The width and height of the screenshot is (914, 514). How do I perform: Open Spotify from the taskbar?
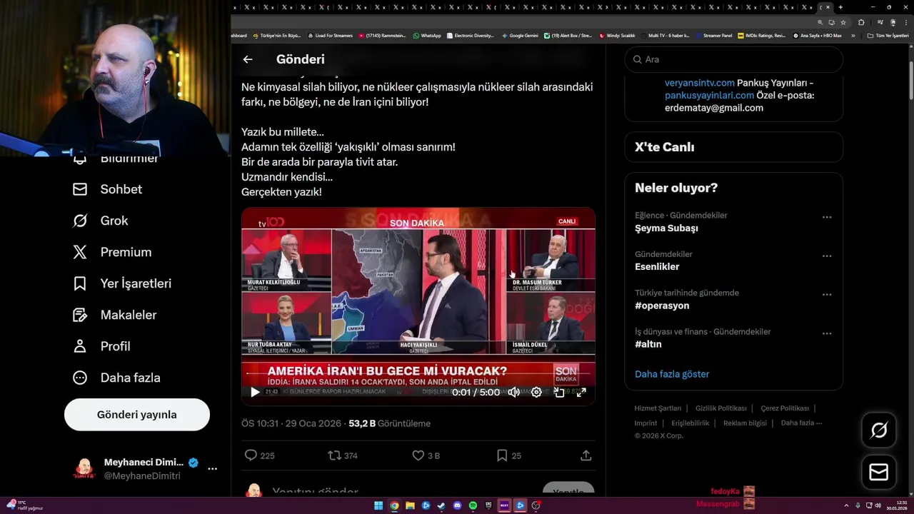click(x=473, y=505)
